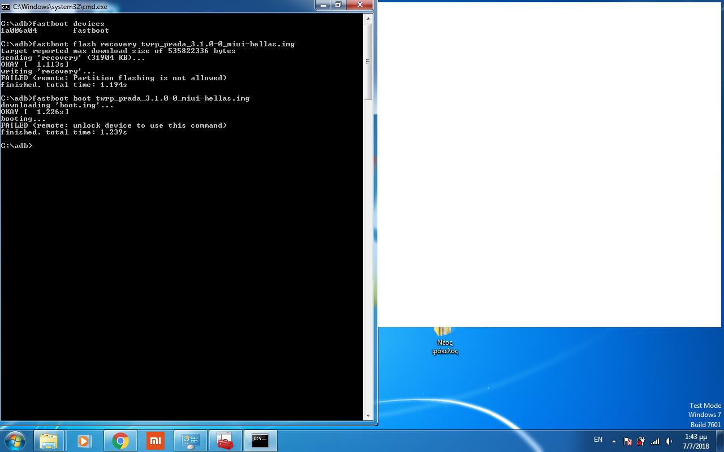Open Windows Explorer from the taskbar
The width and height of the screenshot is (724, 452).
point(49,441)
